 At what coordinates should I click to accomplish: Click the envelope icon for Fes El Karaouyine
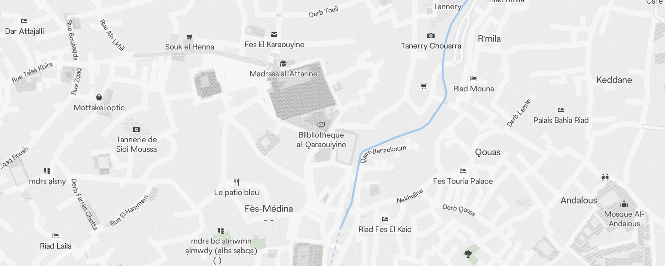pos(274,34)
